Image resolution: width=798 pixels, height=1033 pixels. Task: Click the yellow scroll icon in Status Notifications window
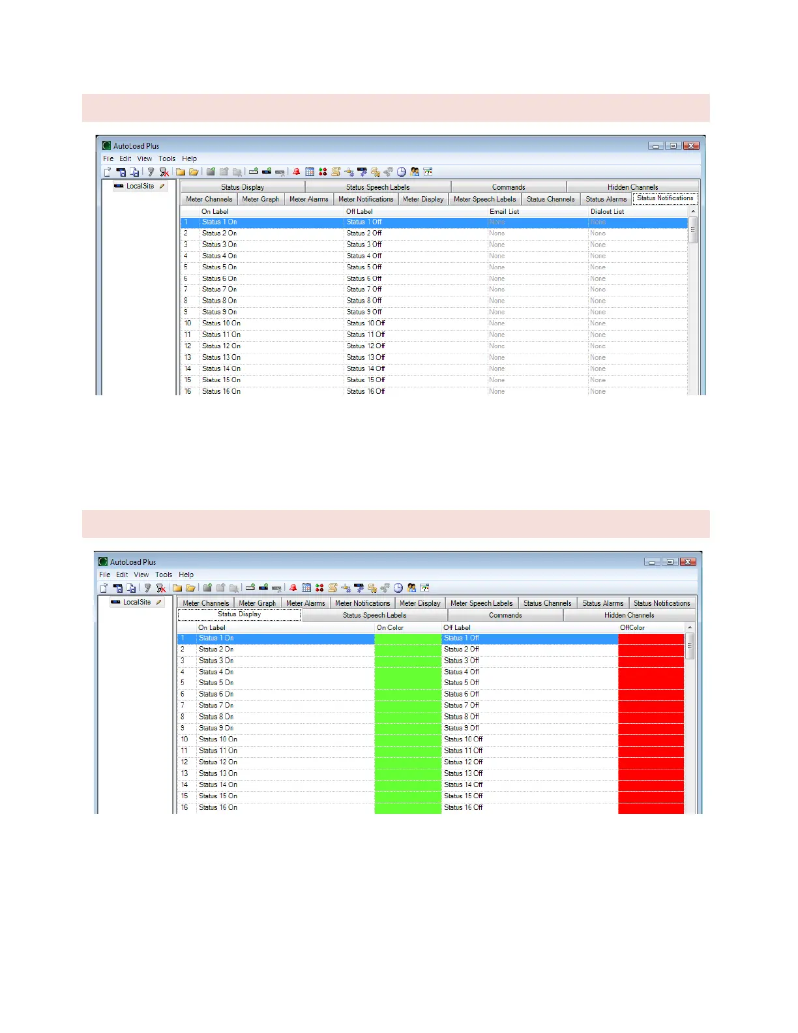(x=336, y=172)
